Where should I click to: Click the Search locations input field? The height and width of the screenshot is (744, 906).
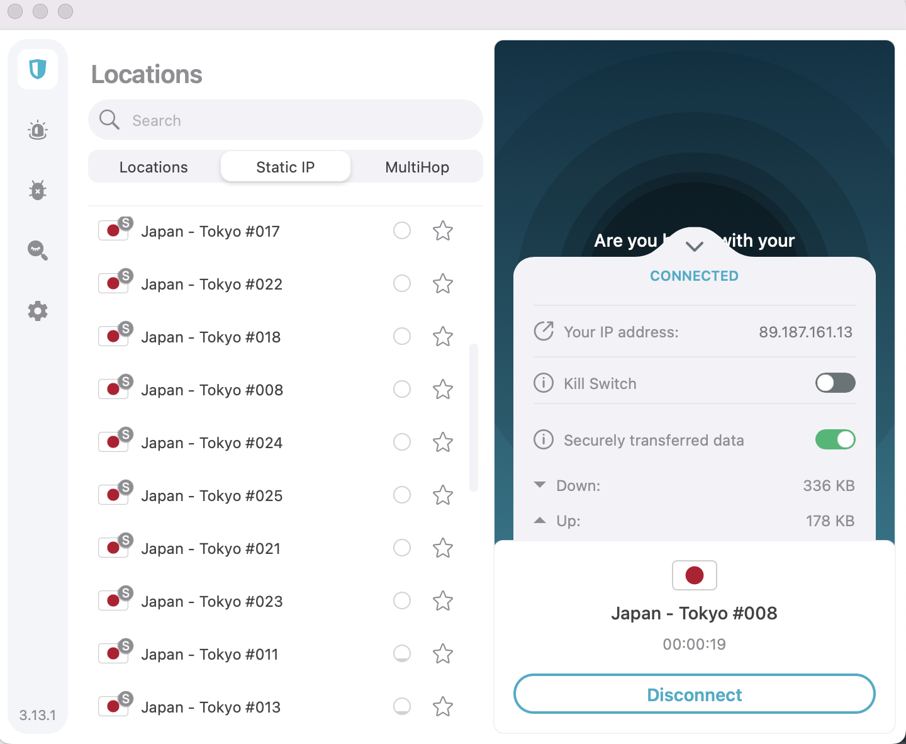[296, 120]
